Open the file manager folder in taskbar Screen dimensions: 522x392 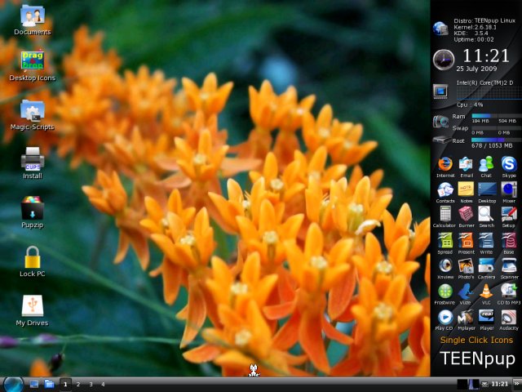point(49,385)
